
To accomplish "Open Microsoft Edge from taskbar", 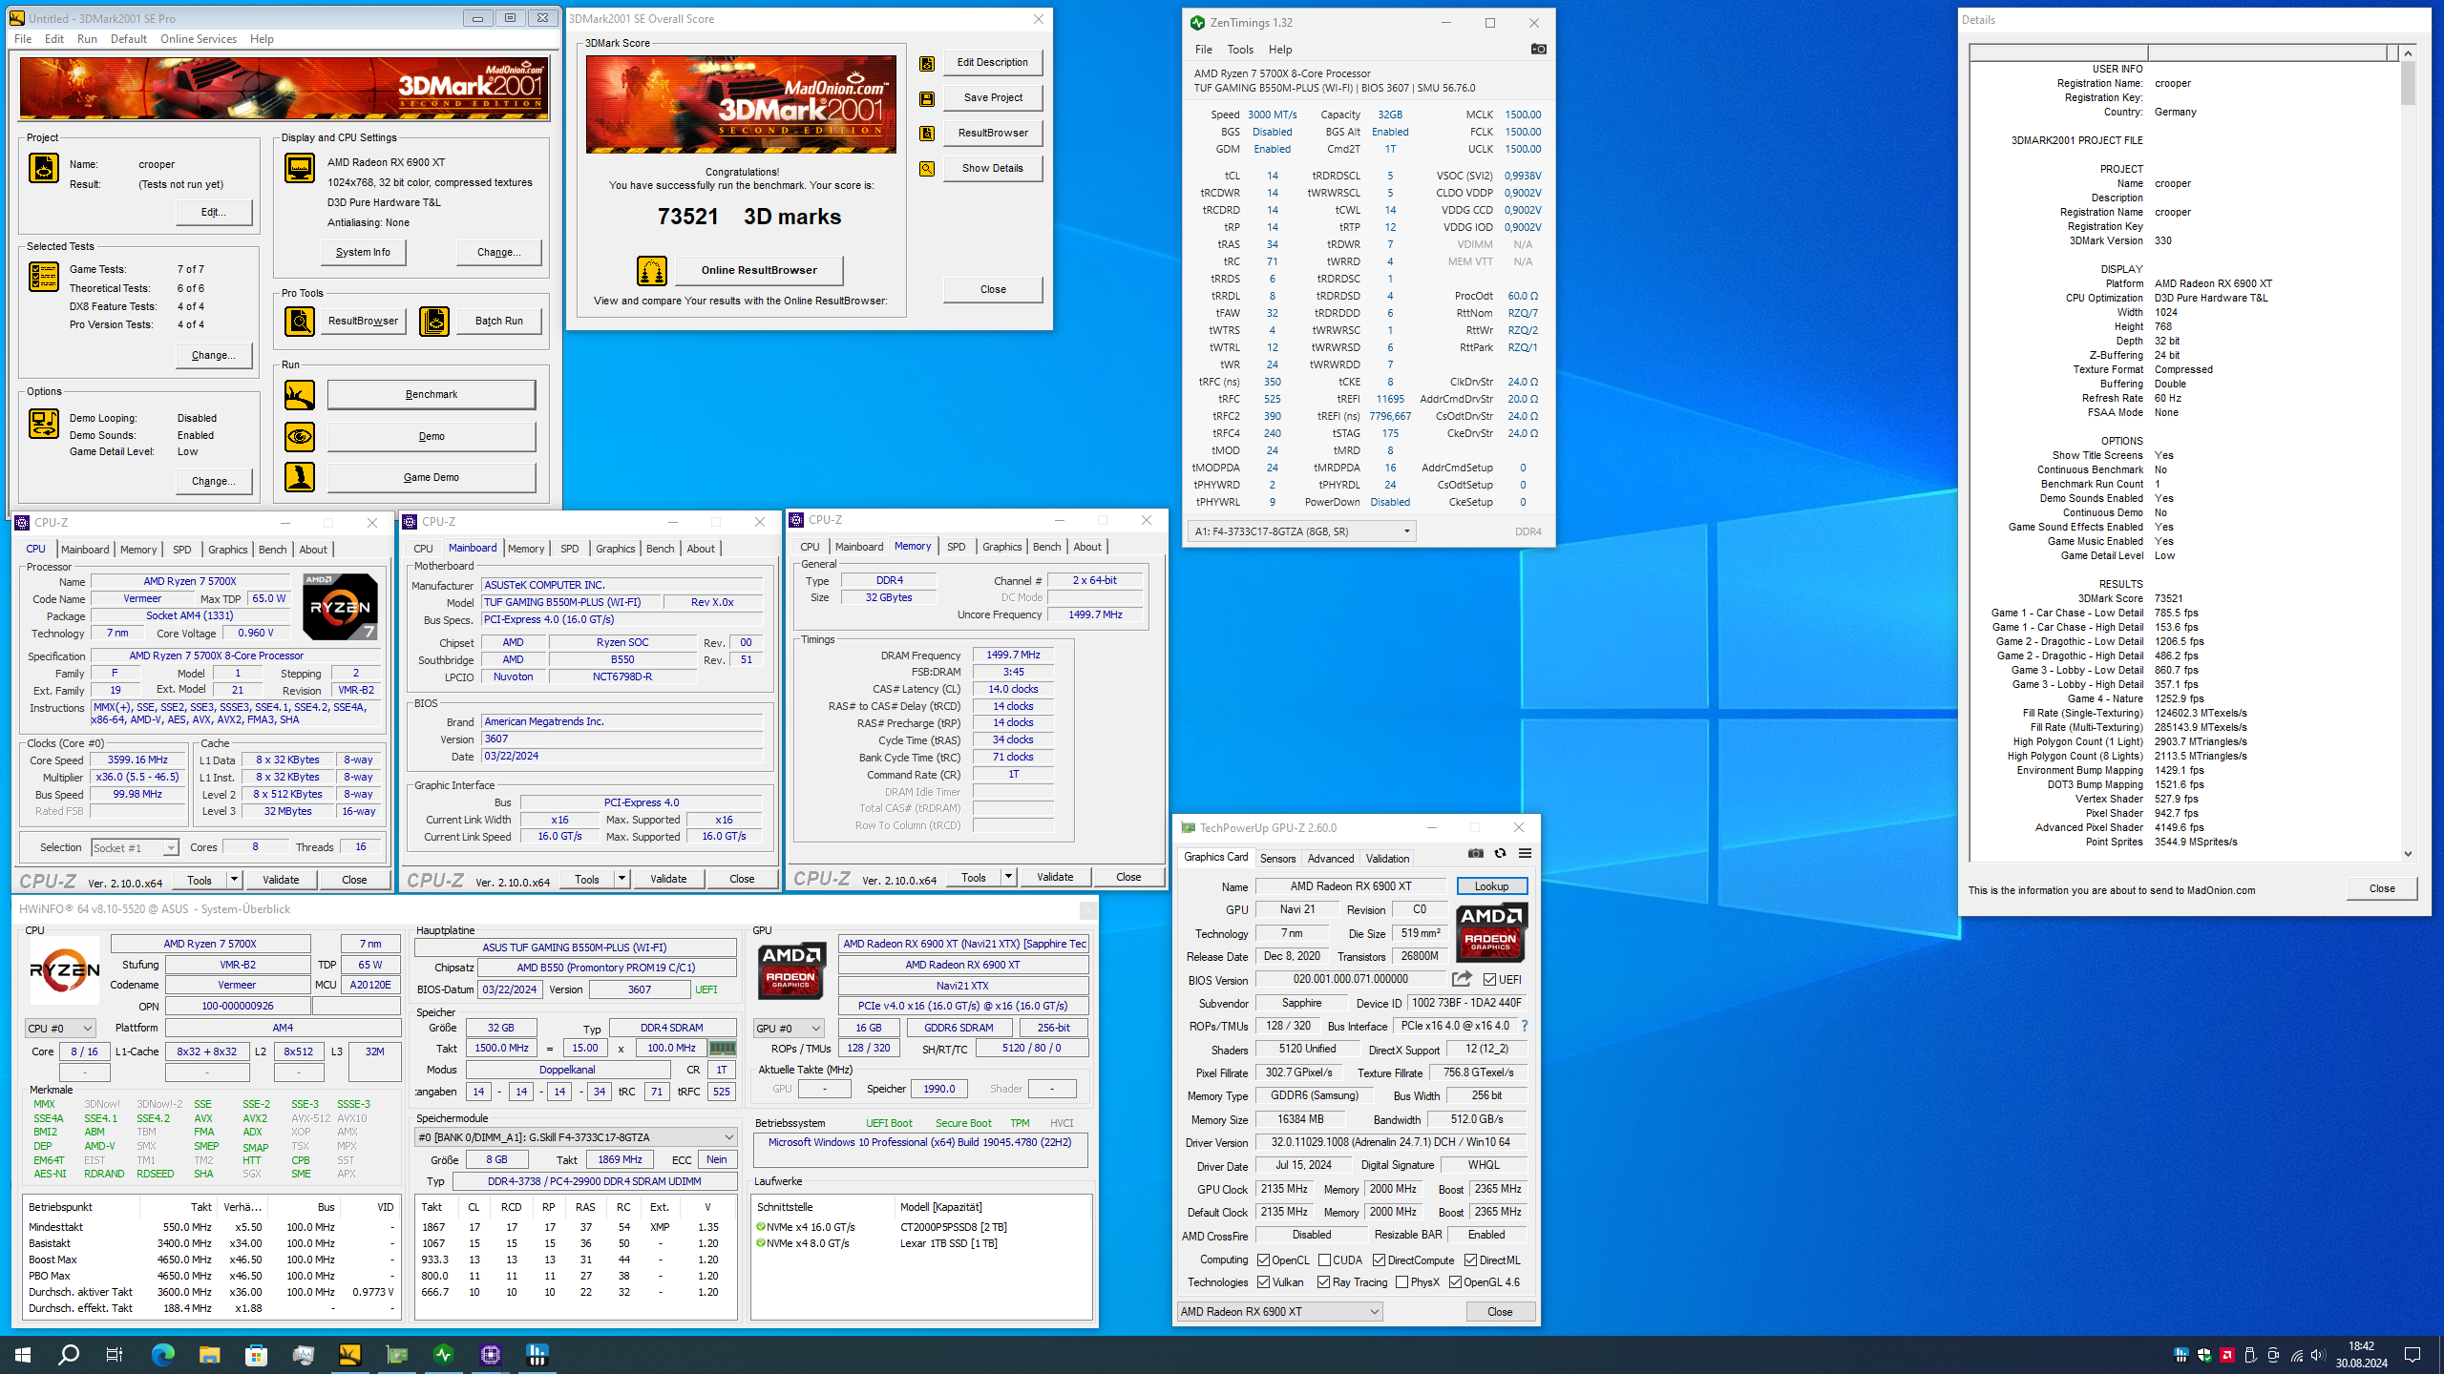I will pyautogui.click(x=163, y=1354).
